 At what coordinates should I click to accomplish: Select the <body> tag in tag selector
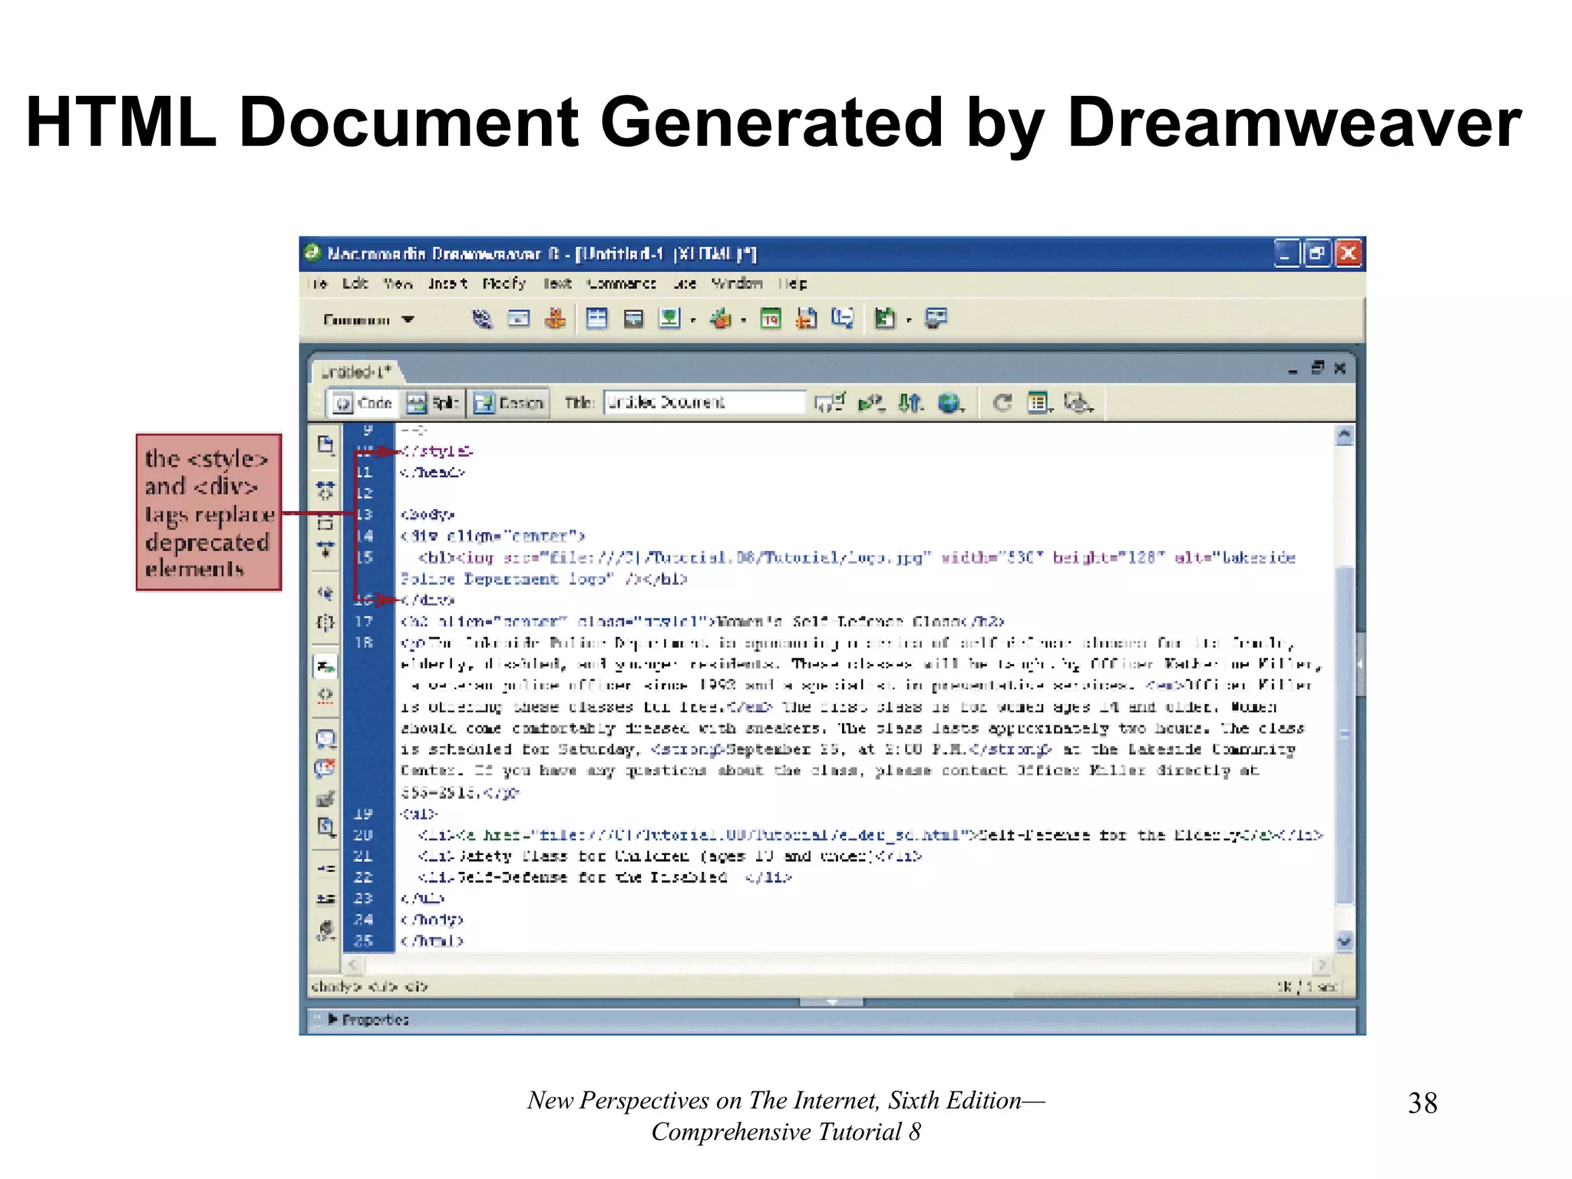tap(335, 986)
